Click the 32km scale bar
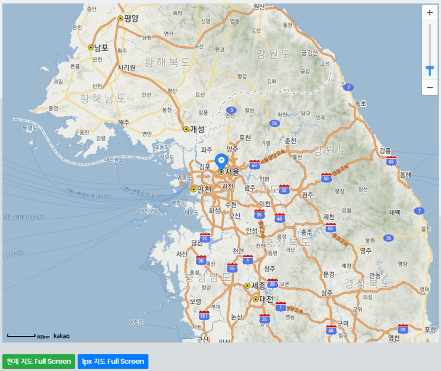Image resolution: width=441 pixels, height=371 pixels. coord(21,336)
